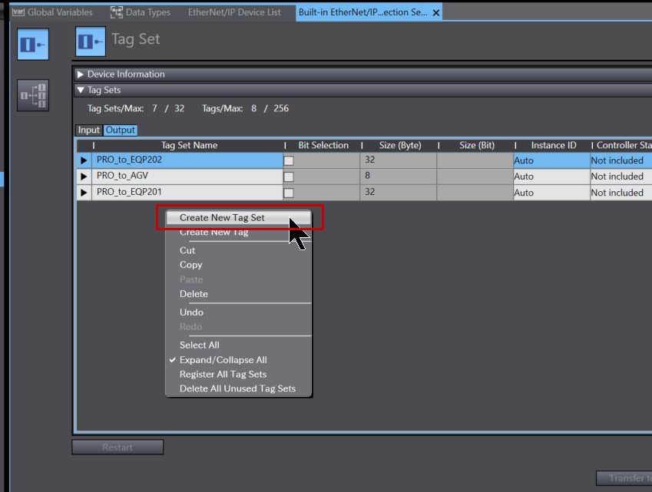Expand the PRO_to_AGV tag set row
The image size is (652, 492).
pos(84,177)
